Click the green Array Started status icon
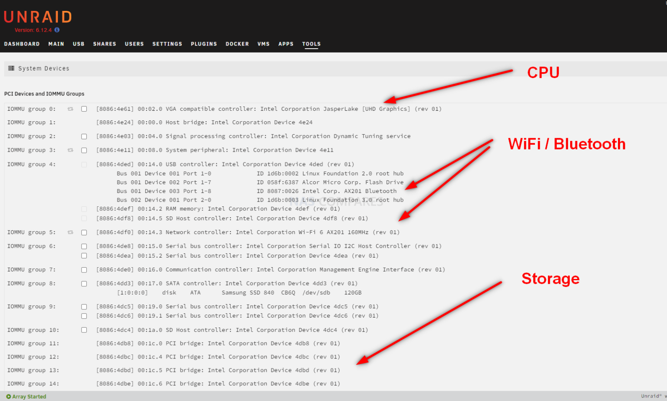The image size is (667, 401). (x=9, y=397)
